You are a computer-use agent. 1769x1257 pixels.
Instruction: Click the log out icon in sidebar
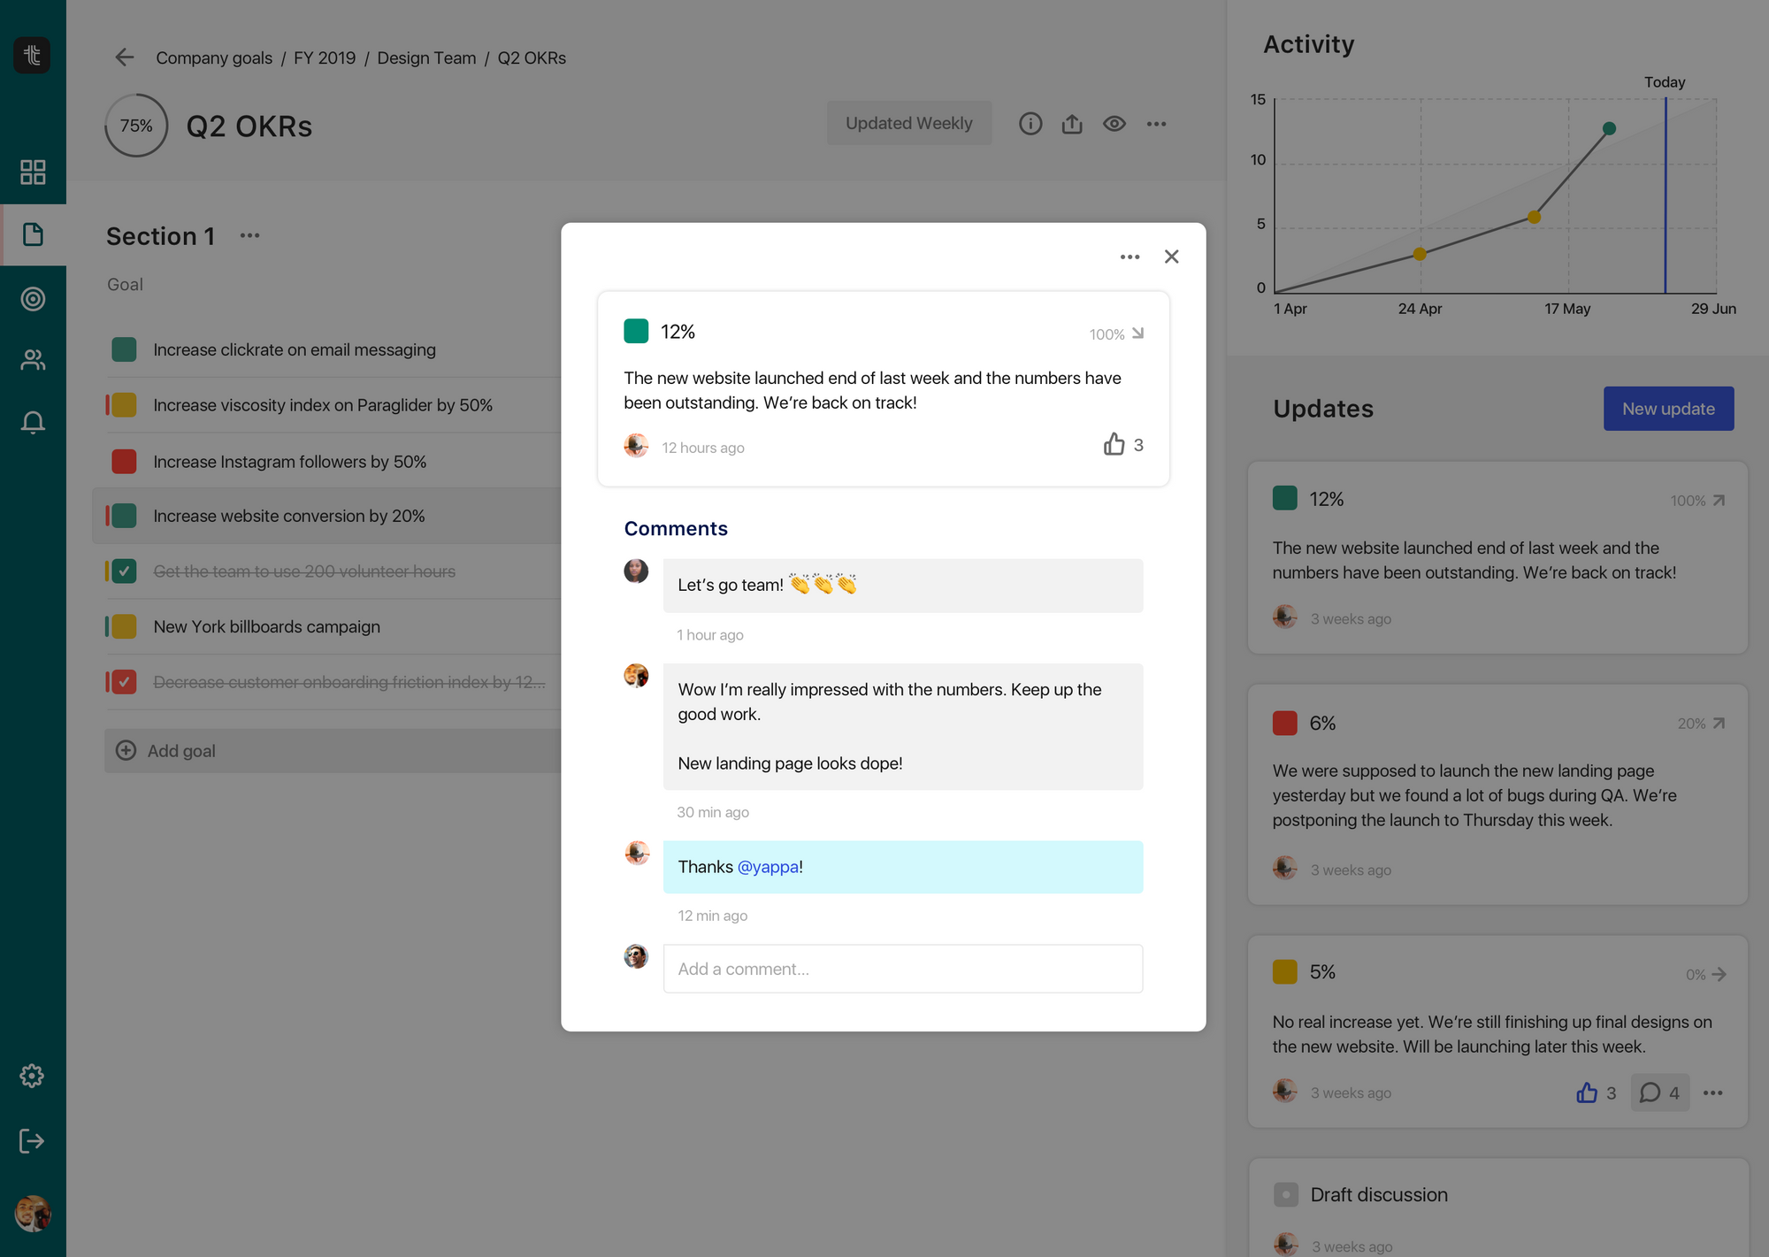32,1141
